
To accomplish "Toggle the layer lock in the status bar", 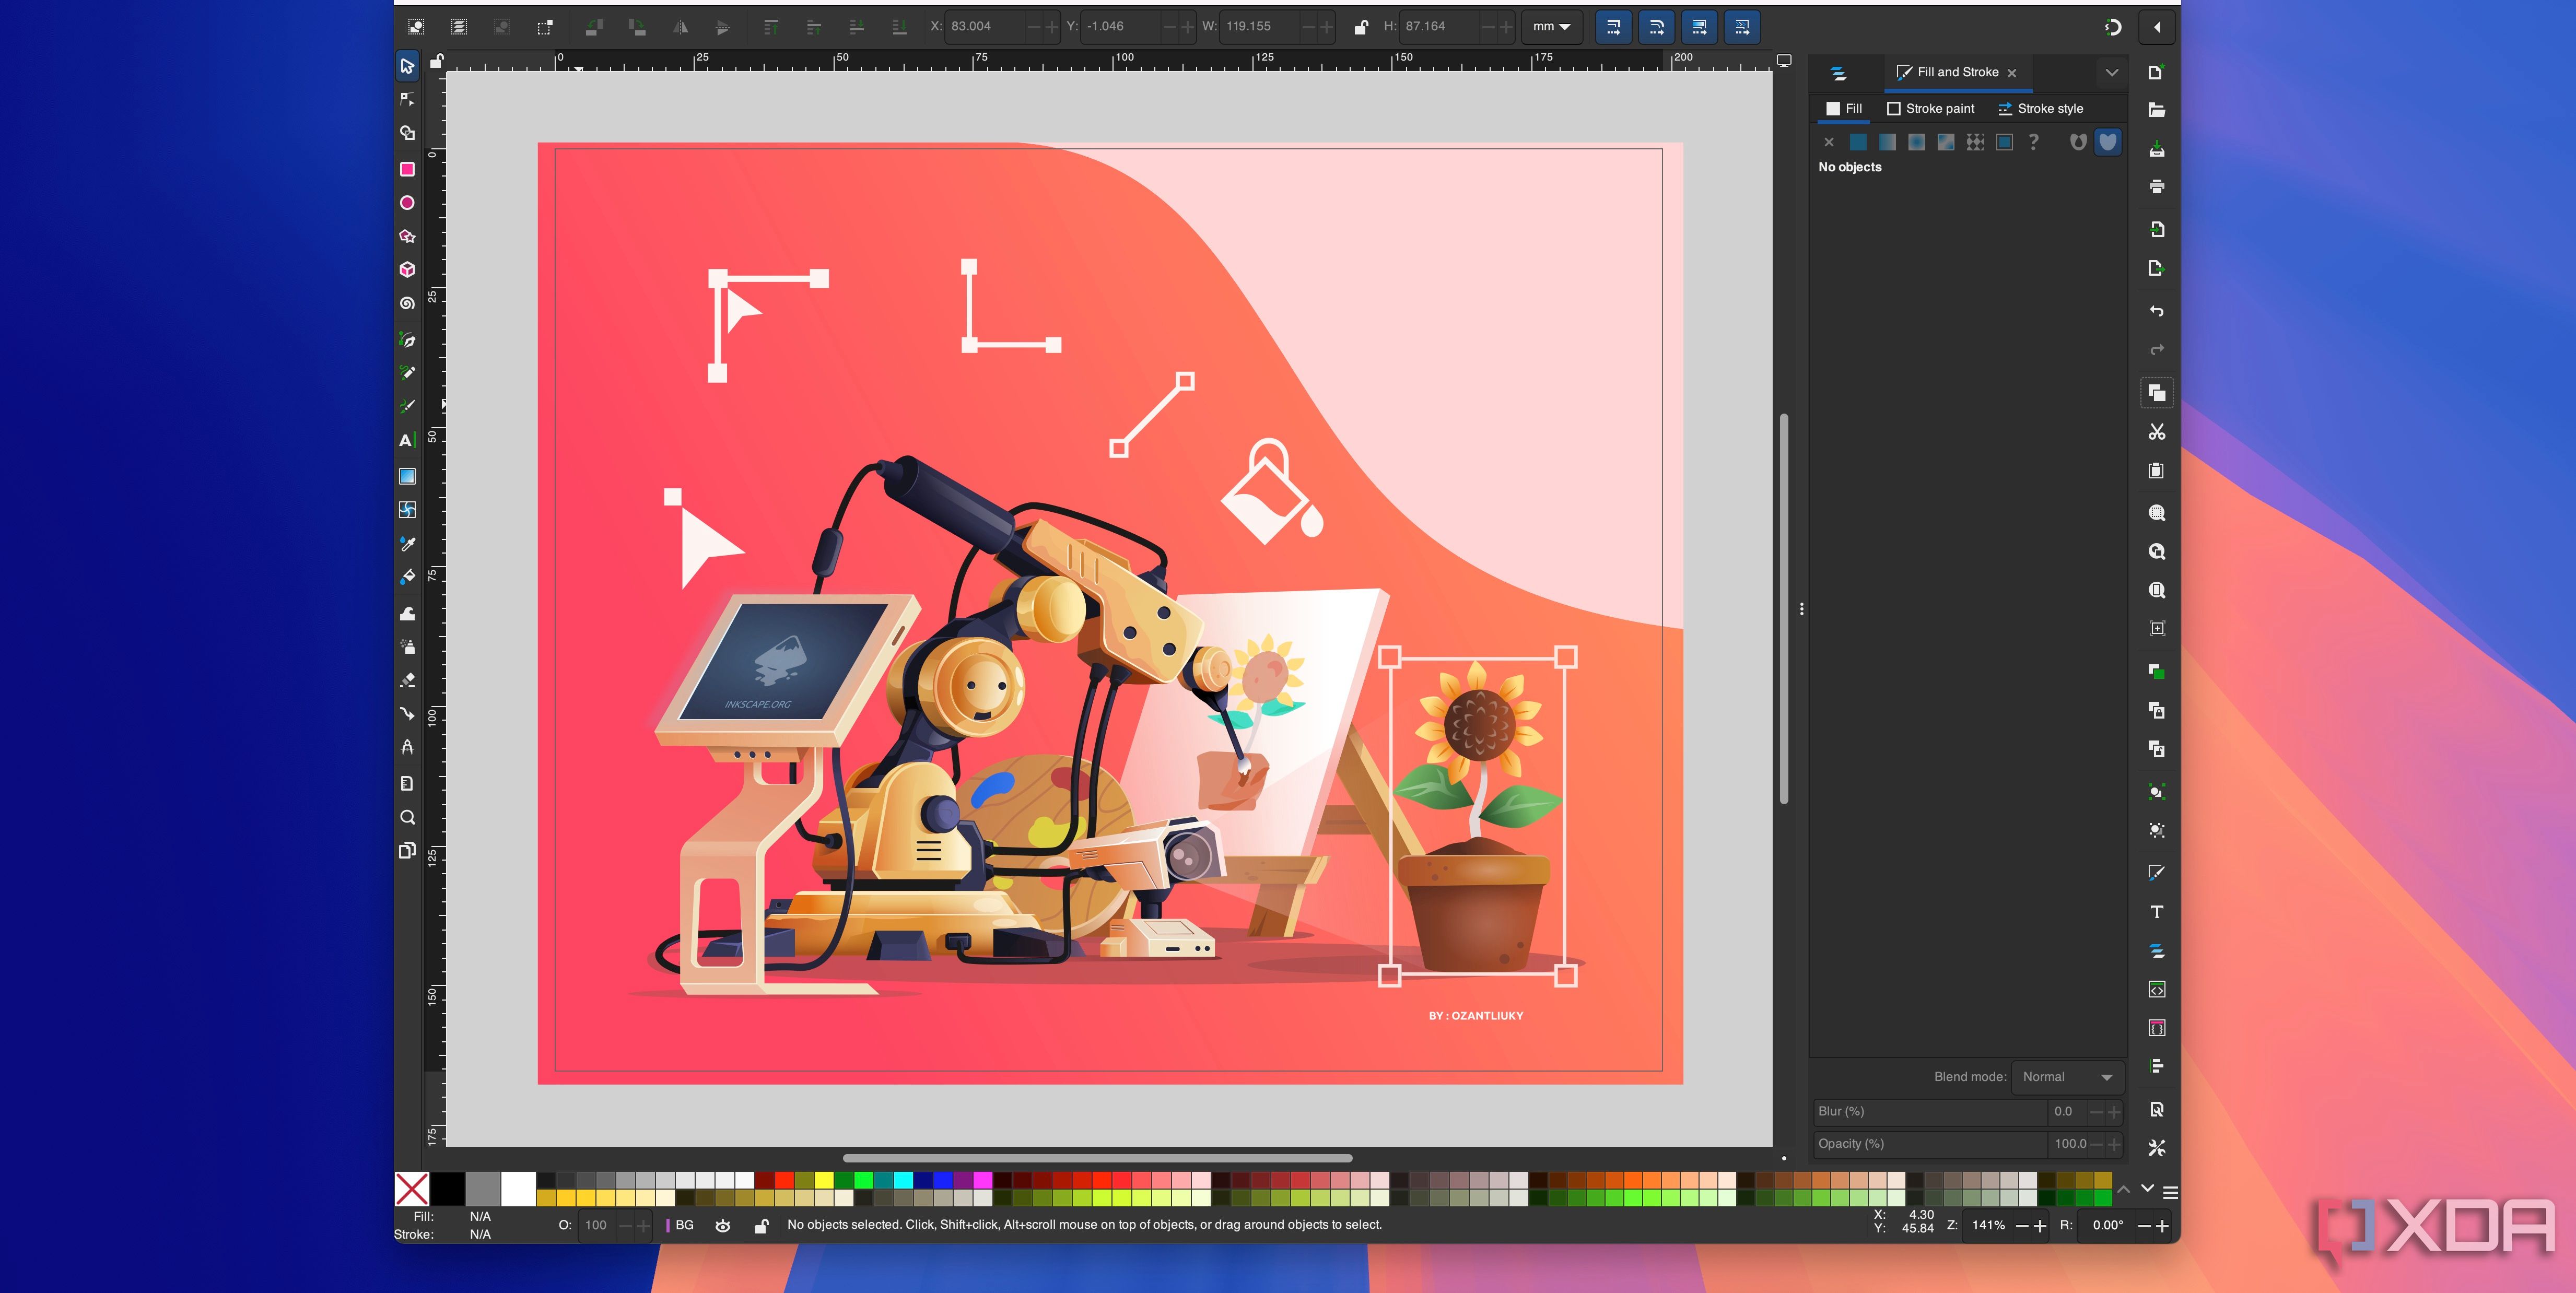I will pyautogui.click(x=760, y=1225).
